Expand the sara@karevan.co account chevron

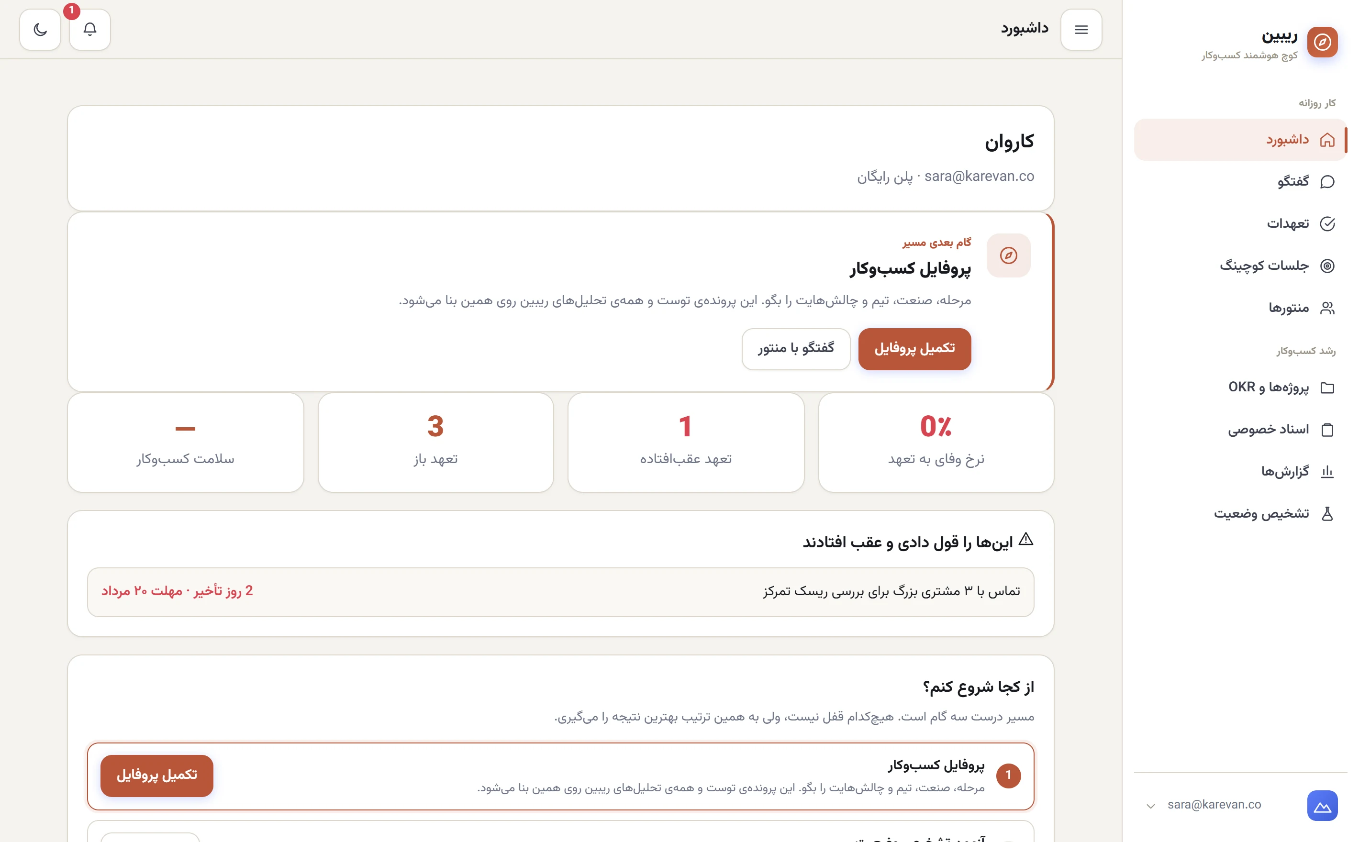tap(1151, 806)
